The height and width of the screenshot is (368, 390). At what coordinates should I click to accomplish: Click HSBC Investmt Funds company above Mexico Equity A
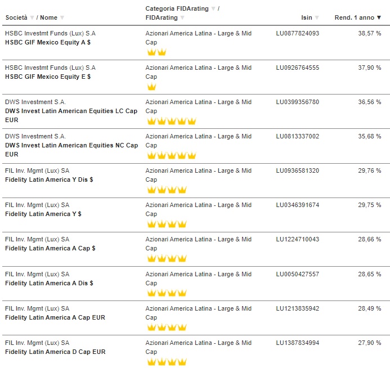point(50,33)
